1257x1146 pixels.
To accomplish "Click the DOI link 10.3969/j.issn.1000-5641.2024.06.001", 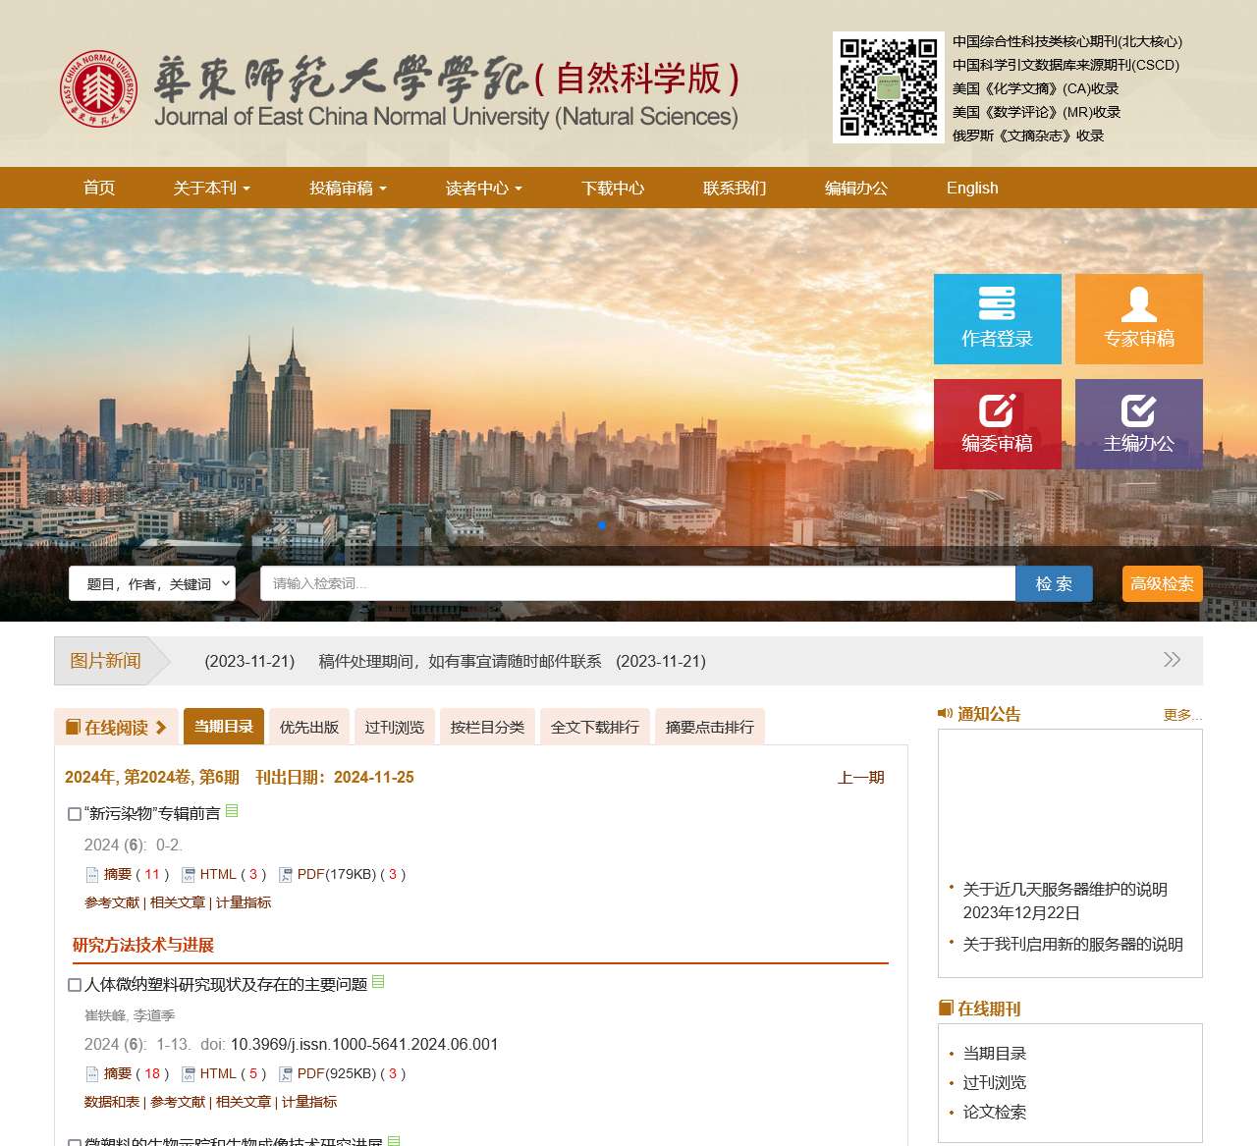I will 364,1044.
